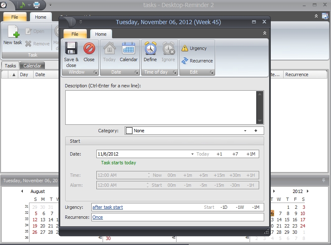Click the Recurrence arrows icon
This screenshot has width=331, height=245.
(185, 61)
